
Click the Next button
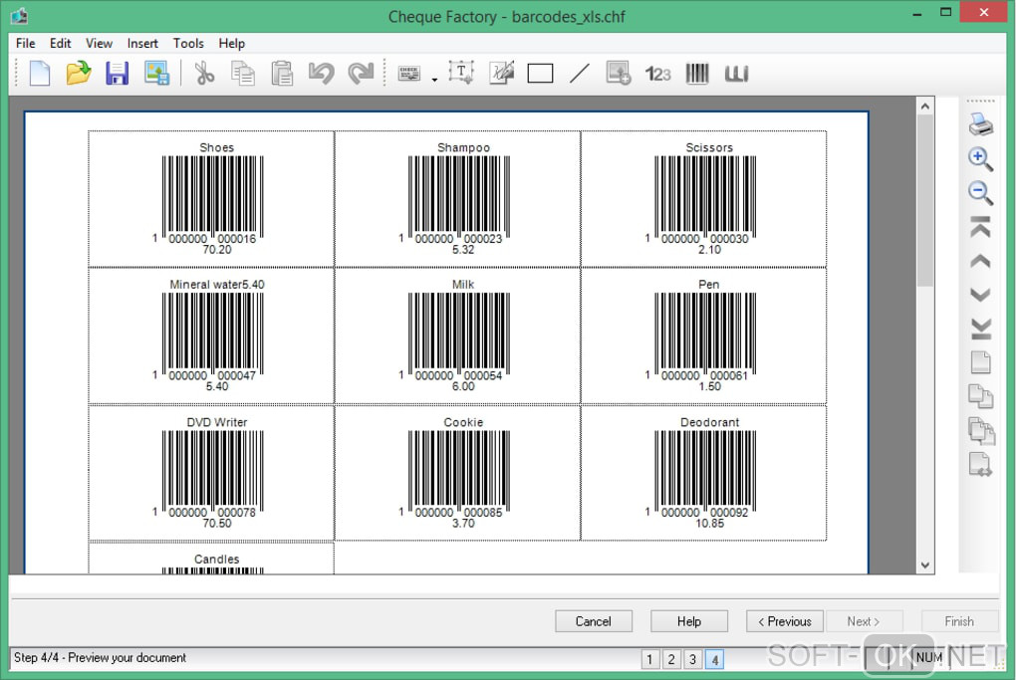(x=863, y=621)
